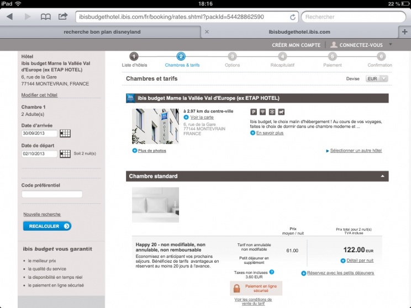Tap the hotel photo thumbnail

click(x=155, y=126)
